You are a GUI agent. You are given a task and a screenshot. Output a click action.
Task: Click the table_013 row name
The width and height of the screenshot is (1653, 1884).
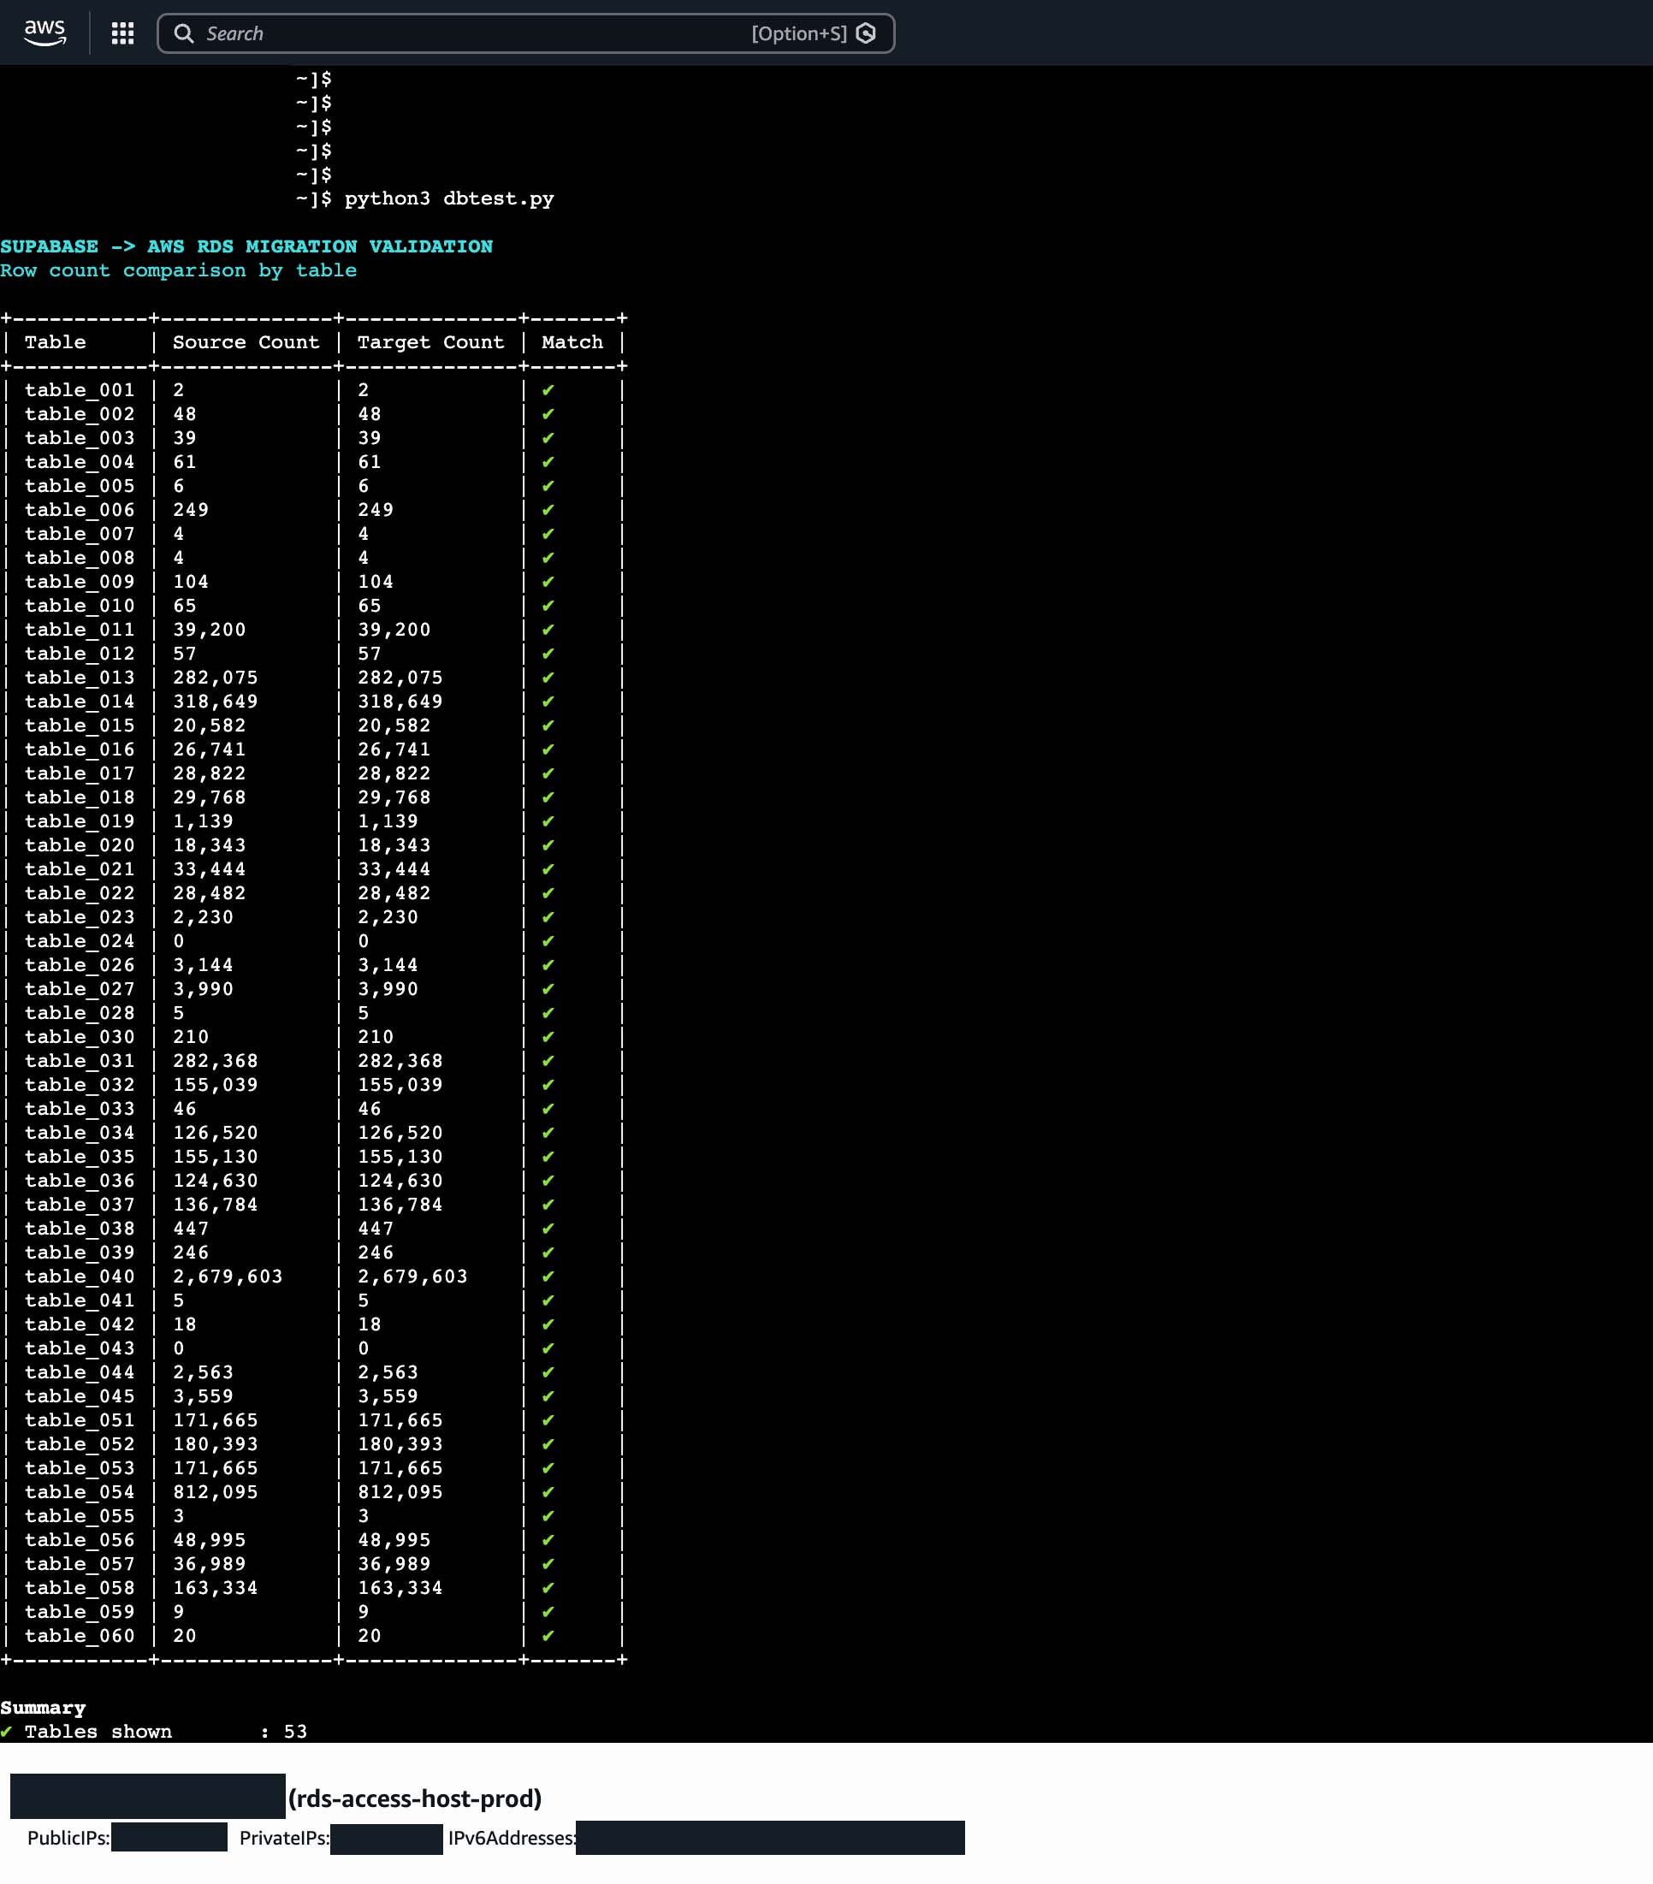[80, 678]
